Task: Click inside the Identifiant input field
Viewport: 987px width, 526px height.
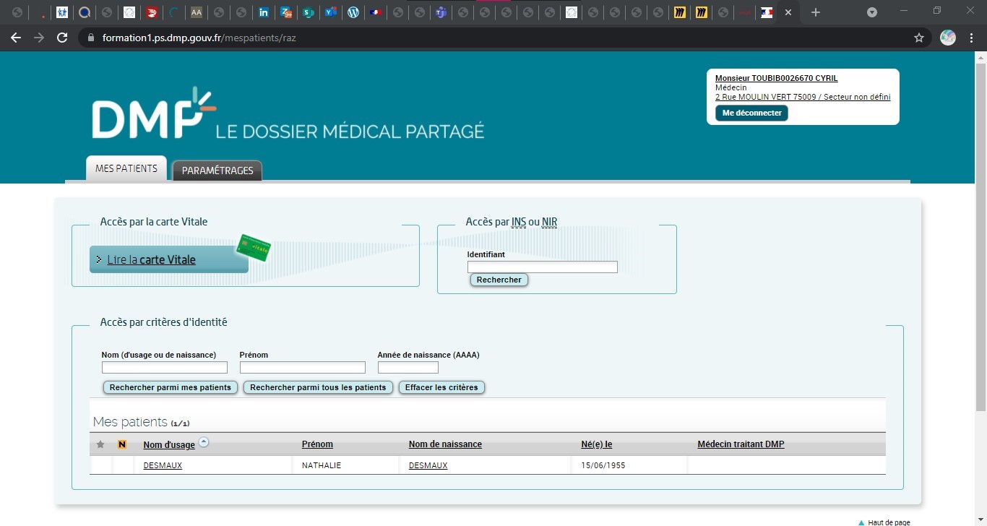Action: click(542, 267)
